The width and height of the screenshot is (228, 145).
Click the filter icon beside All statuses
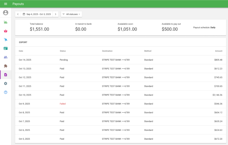(64, 14)
